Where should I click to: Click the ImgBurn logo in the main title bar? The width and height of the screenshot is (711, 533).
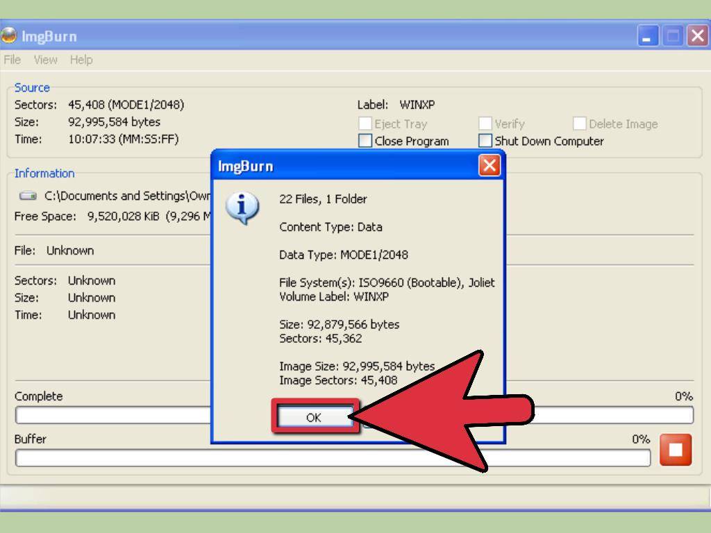pyautogui.click(x=10, y=35)
